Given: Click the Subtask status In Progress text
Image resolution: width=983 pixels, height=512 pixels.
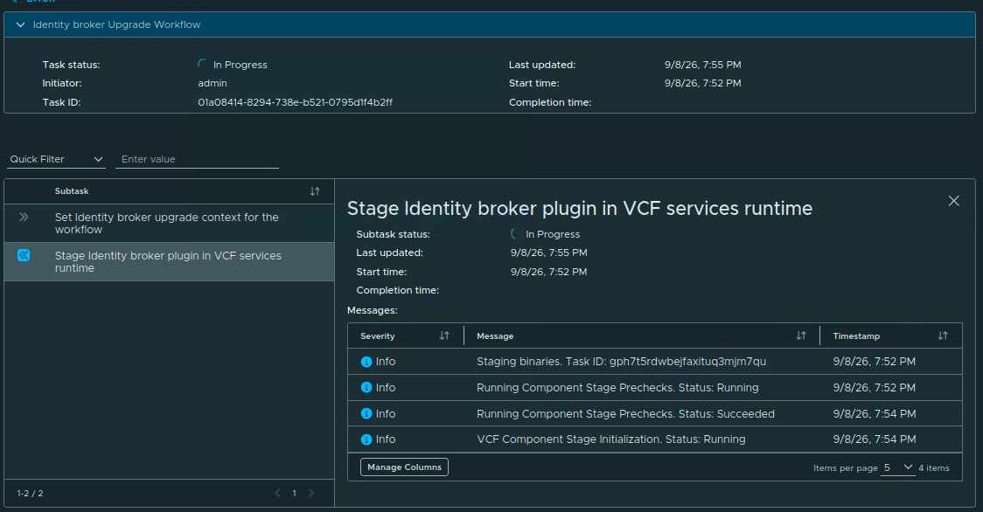Looking at the screenshot, I should 553,234.
